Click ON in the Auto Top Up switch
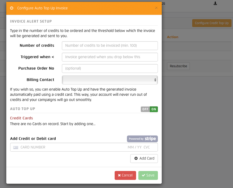Image resolution: width=233 pixels, height=188 pixels. click(x=154, y=109)
